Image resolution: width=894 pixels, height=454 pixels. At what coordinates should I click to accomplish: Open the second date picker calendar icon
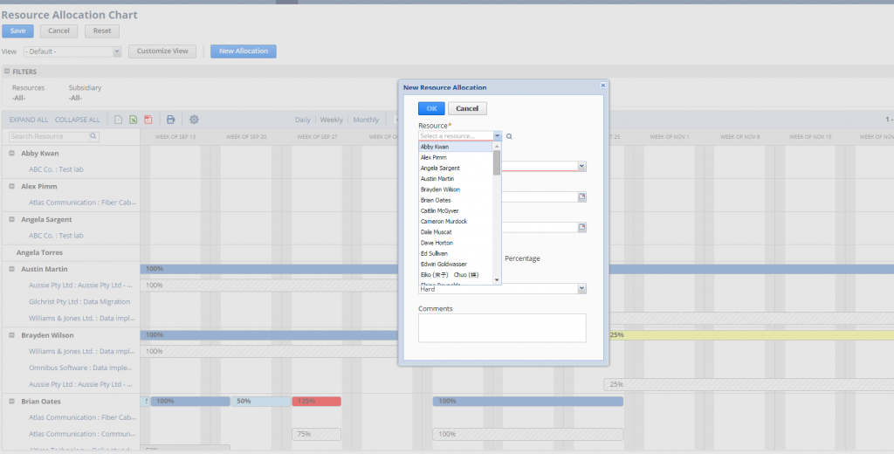pos(581,228)
